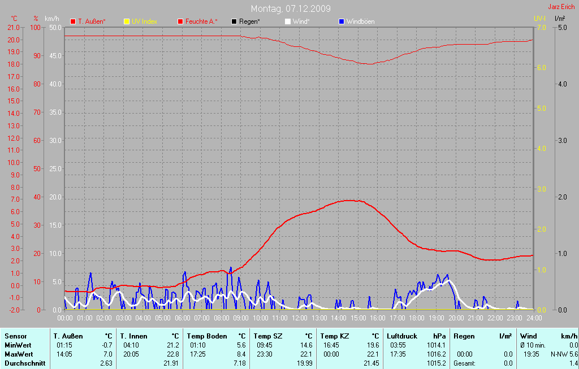
Task: Click the black Regen legend square
Action: [x=234, y=21]
